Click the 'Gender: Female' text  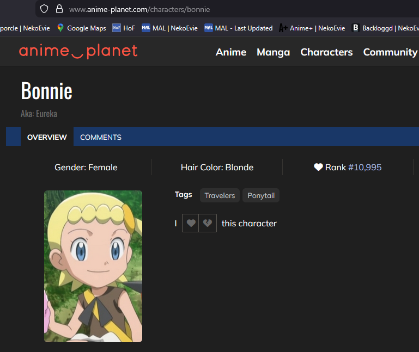(x=86, y=168)
